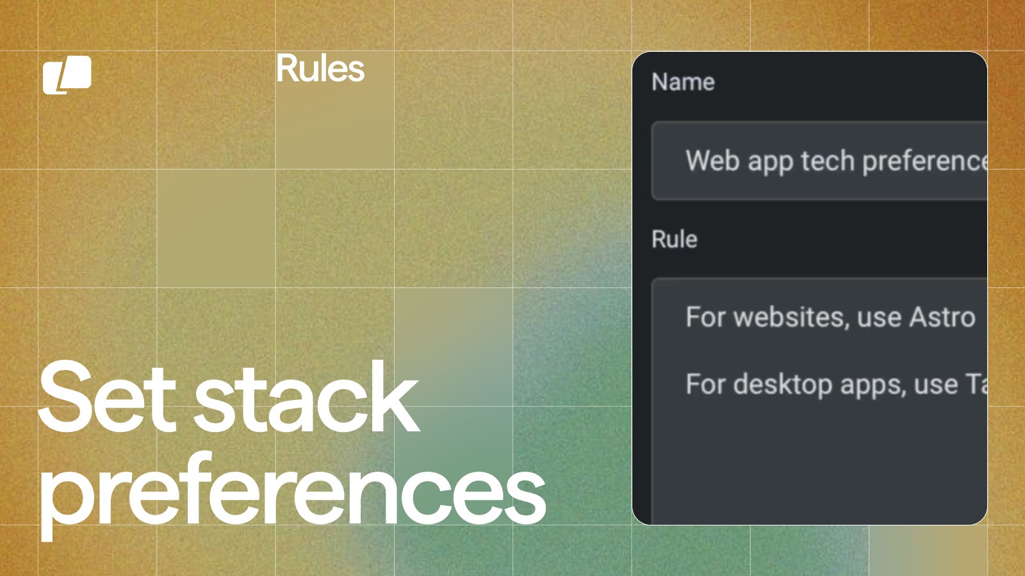Click the Name input field
1025x576 pixels.
point(820,161)
